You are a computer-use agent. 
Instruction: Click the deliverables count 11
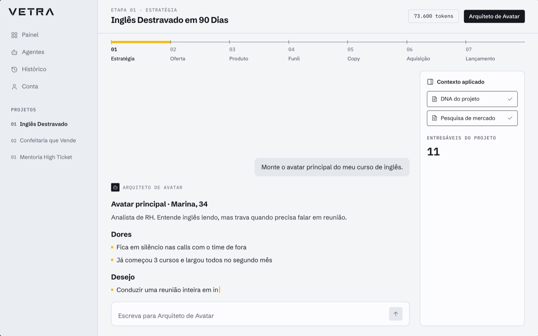click(x=433, y=152)
